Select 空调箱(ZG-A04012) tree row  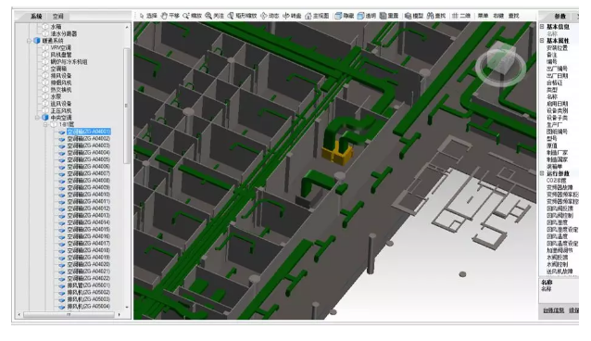click(x=89, y=208)
